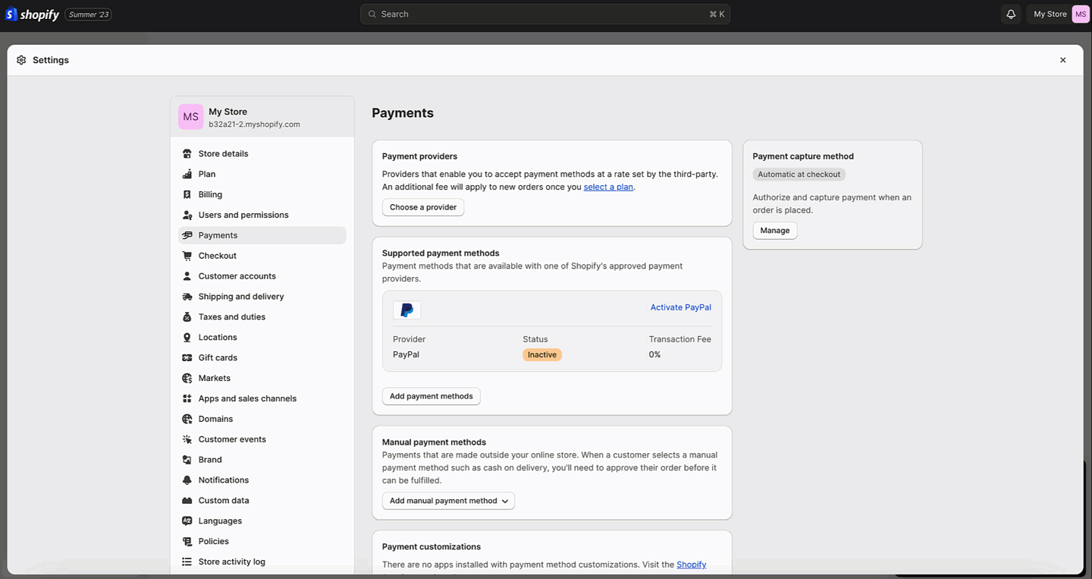
Task: Select the Languages icon in the sidebar
Action: [x=187, y=521]
